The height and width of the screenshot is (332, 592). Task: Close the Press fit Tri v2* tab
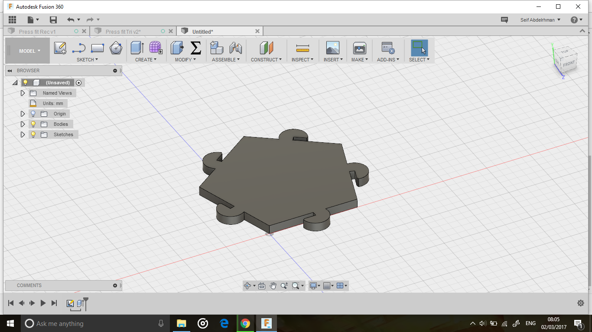(x=171, y=31)
